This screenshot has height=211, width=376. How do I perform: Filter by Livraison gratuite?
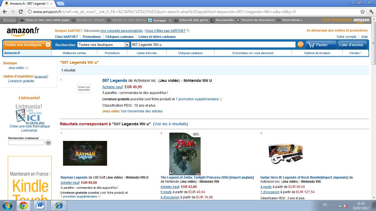21,81
